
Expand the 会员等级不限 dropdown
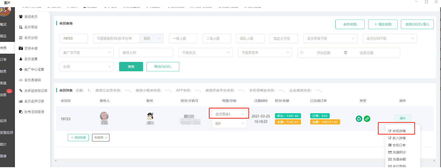pyautogui.click(x=330, y=38)
